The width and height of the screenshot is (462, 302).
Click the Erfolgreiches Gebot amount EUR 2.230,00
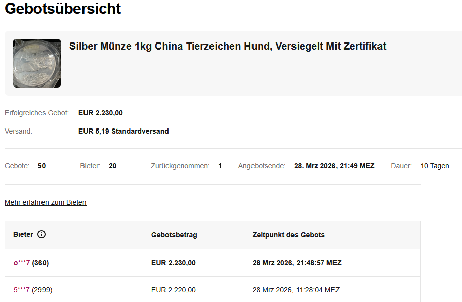click(x=101, y=113)
